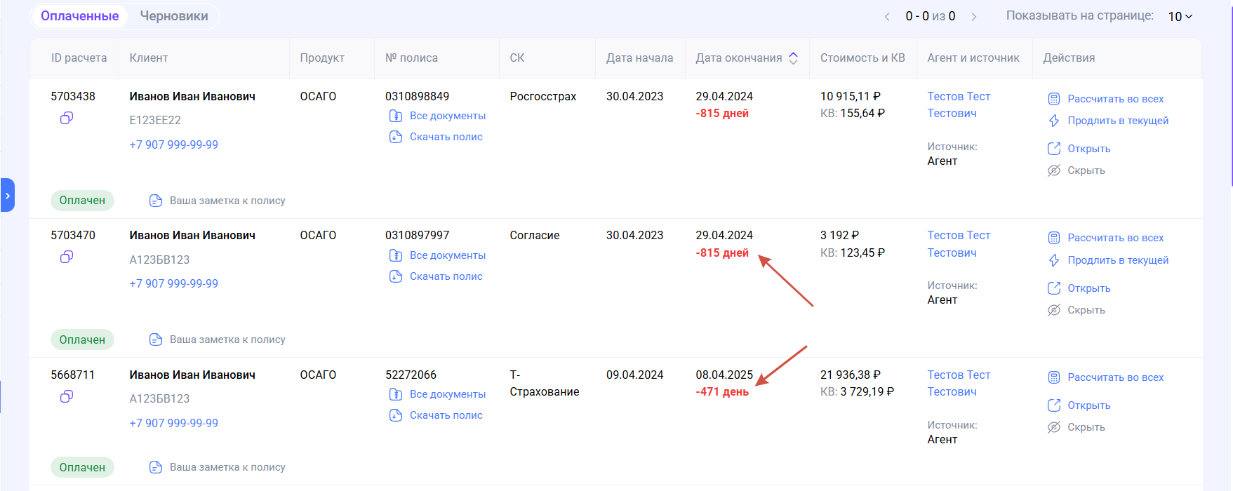Hide calculation 5668711 via Скрыть

tap(1086, 427)
